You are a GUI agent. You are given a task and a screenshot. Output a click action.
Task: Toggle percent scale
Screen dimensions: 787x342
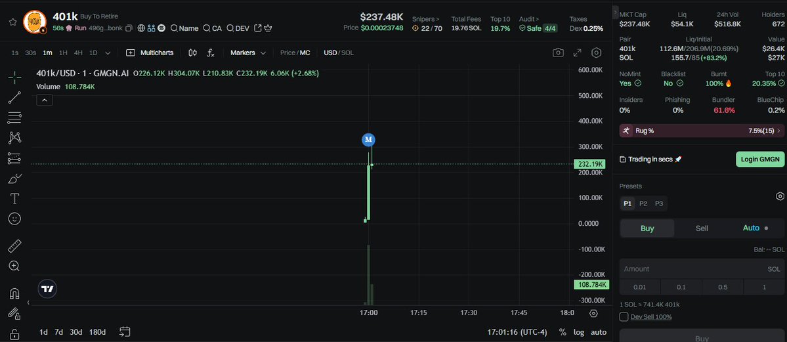click(x=563, y=332)
